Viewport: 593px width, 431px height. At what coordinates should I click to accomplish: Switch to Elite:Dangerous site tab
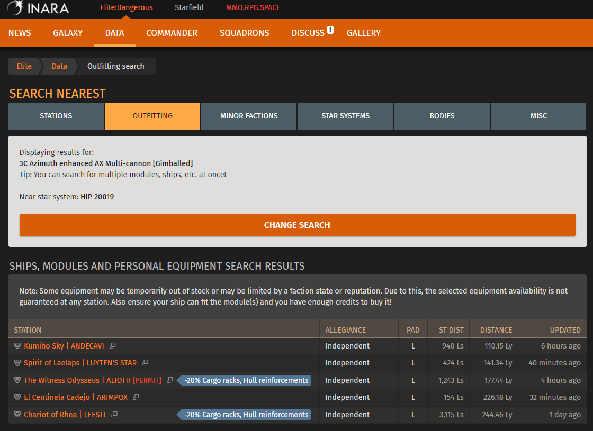(x=127, y=7)
